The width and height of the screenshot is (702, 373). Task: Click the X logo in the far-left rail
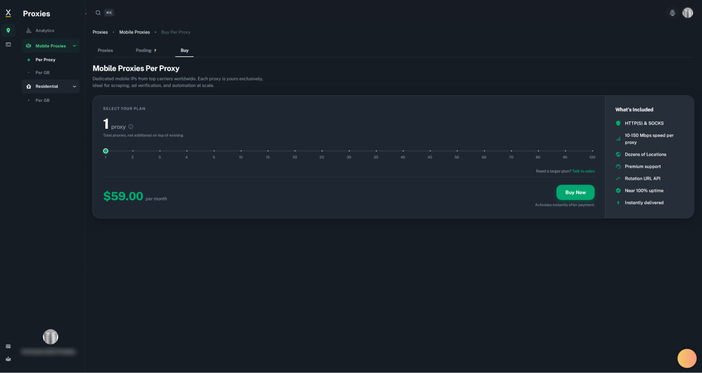tap(8, 13)
